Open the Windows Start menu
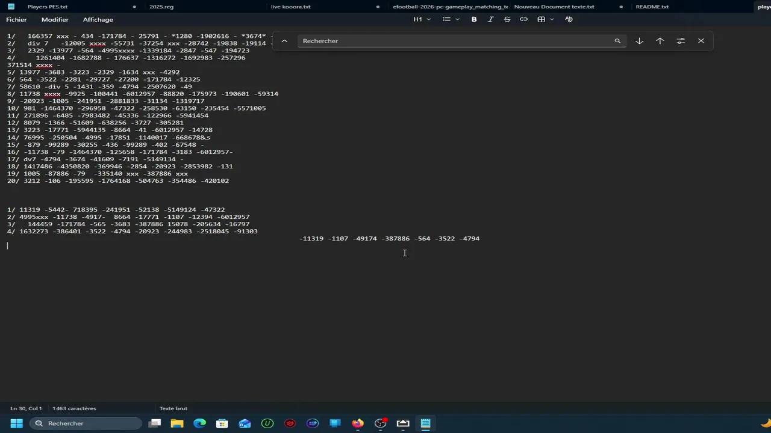The height and width of the screenshot is (433, 771). [x=16, y=423]
